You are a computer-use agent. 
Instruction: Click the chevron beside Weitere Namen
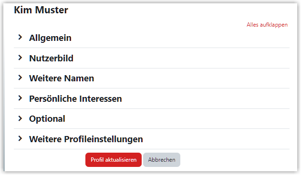click(x=20, y=78)
